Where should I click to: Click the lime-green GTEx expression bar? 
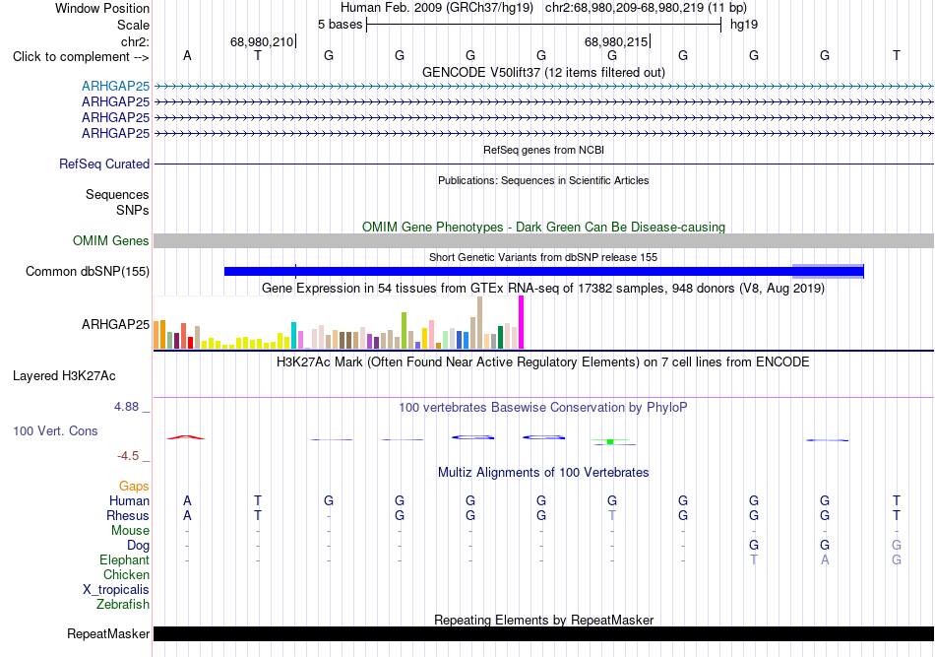[x=404, y=331]
